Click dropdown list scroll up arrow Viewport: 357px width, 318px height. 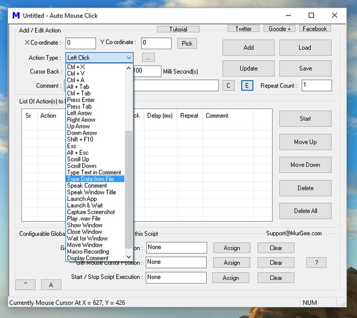pos(129,68)
